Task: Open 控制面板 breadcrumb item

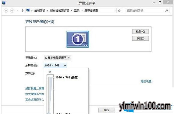Action: pos(40,10)
